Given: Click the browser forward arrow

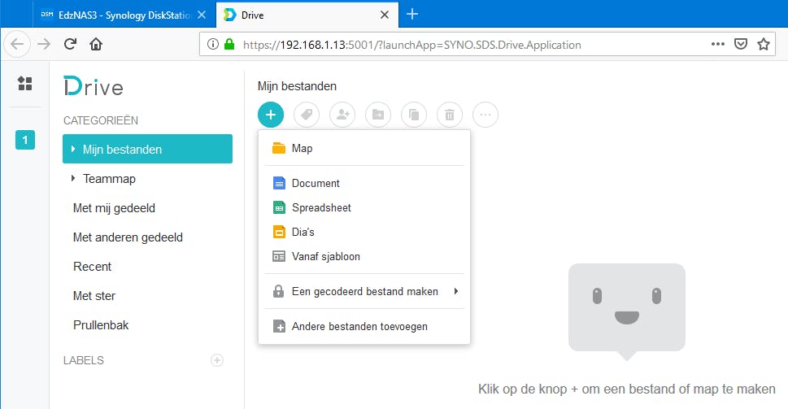Looking at the screenshot, I should [44, 44].
